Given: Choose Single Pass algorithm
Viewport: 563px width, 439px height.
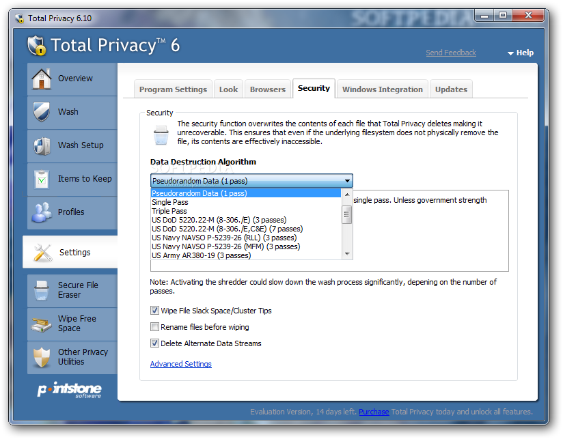Looking at the screenshot, I should (x=245, y=202).
